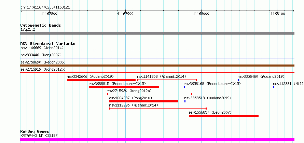The height and width of the screenshot is (143, 304).
Task: Select the nsv112381 blue marker
Action: (274, 87)
